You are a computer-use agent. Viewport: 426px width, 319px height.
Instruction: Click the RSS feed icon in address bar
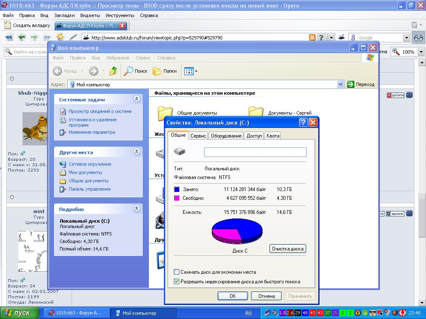click(312, 37)
